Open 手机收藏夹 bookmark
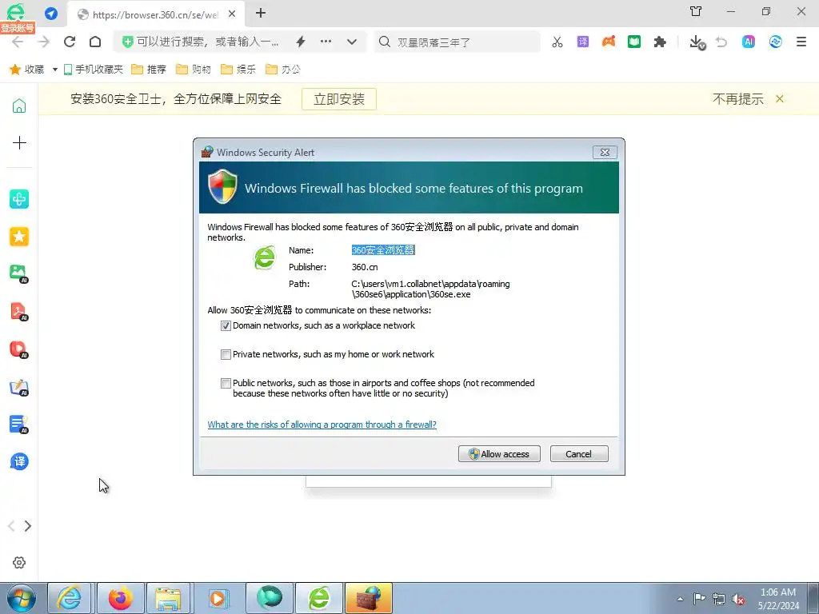This screenshot has width=819, height=614. [x=93, y=69]
